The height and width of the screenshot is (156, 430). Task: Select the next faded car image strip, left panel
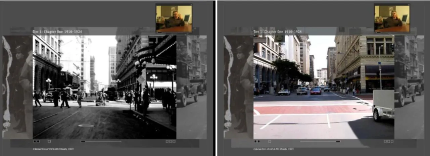(191, 87)
